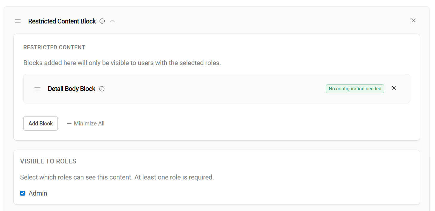Select the Detail Body Block title text
This screenshot has height=211, width=435.
coord(72,89)
